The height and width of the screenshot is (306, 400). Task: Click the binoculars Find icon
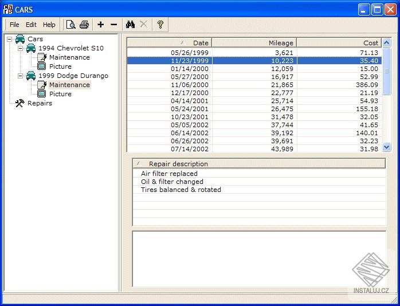[x=130, y=25]
